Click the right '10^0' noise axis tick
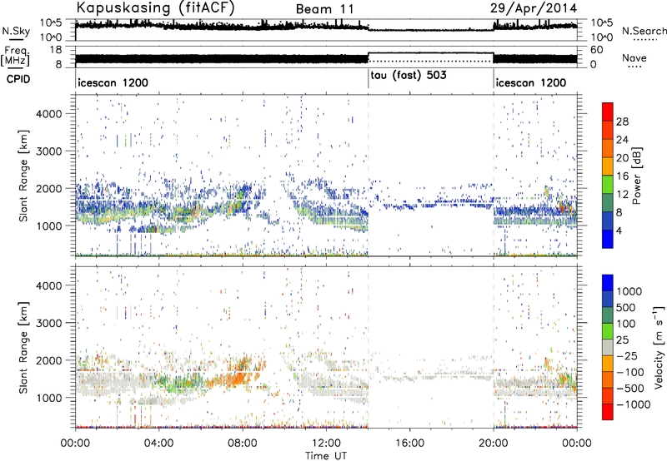The image size is (667, 461). [x=602, y=37]
